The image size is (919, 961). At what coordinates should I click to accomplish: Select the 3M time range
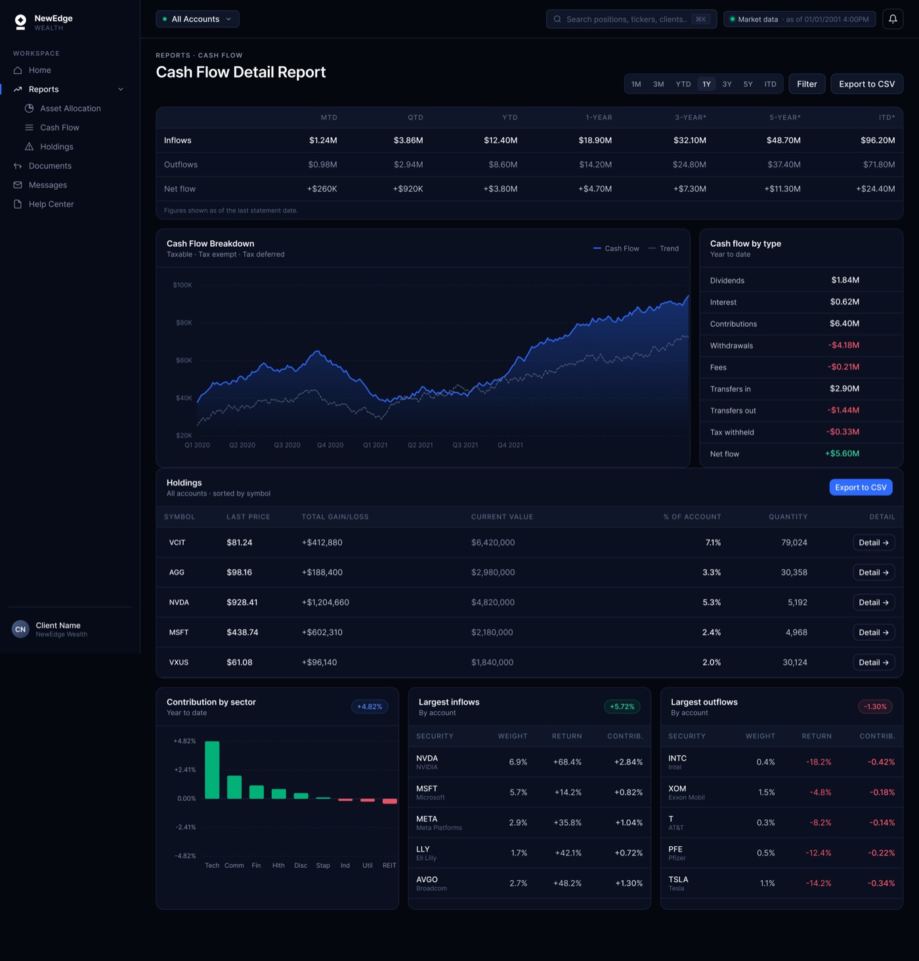[658, 84]
